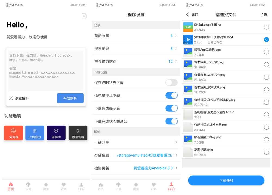The image size is (272, 195).
Task: Tap the image icon of 杏书宝典_WAP_QR.png
Action: [x=188, y=77]
